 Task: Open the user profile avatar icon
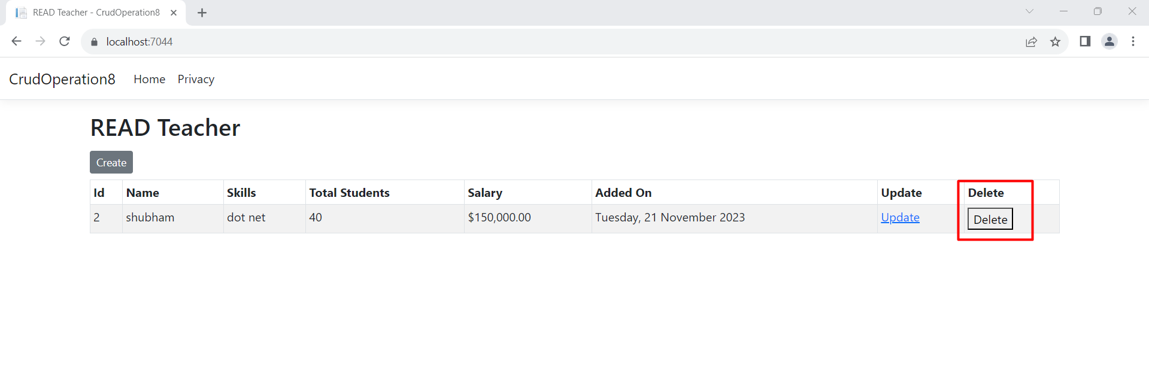[x=1109, y=41]
